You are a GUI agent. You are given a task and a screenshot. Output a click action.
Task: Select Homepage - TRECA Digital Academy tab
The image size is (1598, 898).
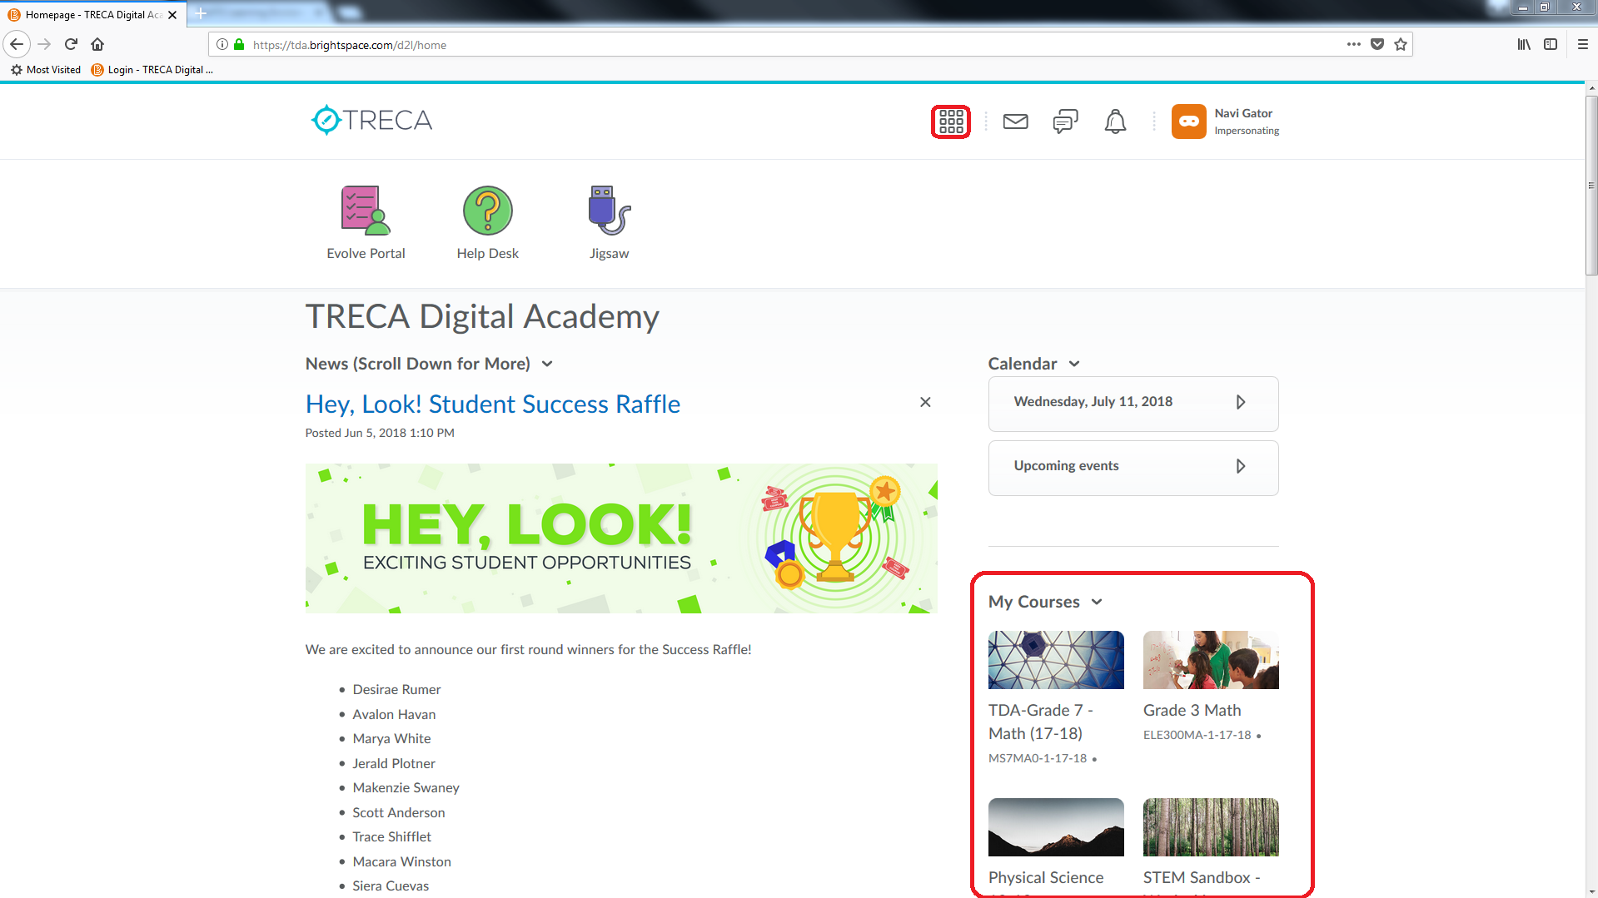coord(92,14)
